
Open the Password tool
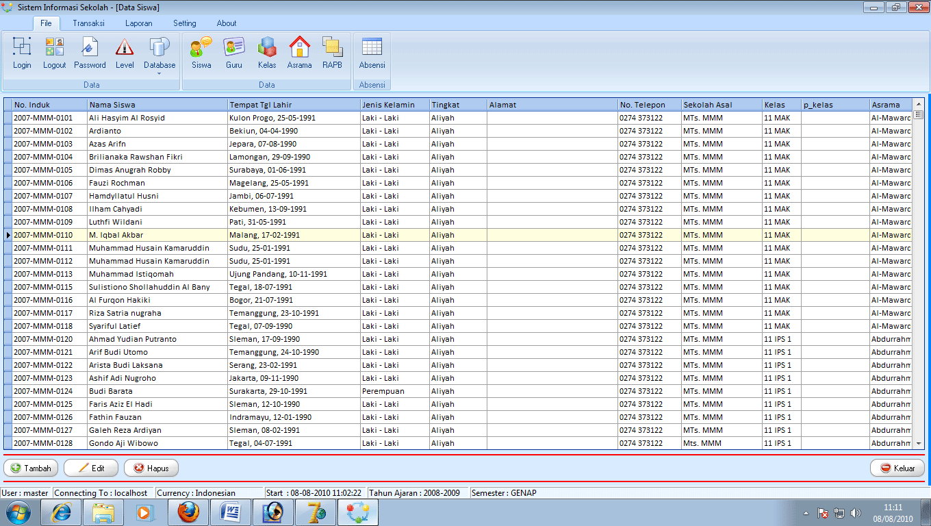[x=90, y=53]
